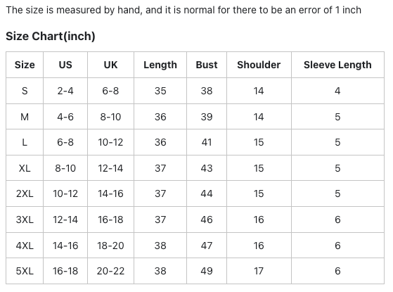This screenshot has height=292, width=393.
Task: Click the Length column header
Action: tap(160, 65)
